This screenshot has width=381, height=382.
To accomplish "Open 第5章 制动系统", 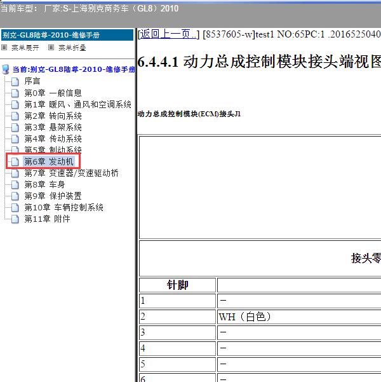I will (53, 149).
